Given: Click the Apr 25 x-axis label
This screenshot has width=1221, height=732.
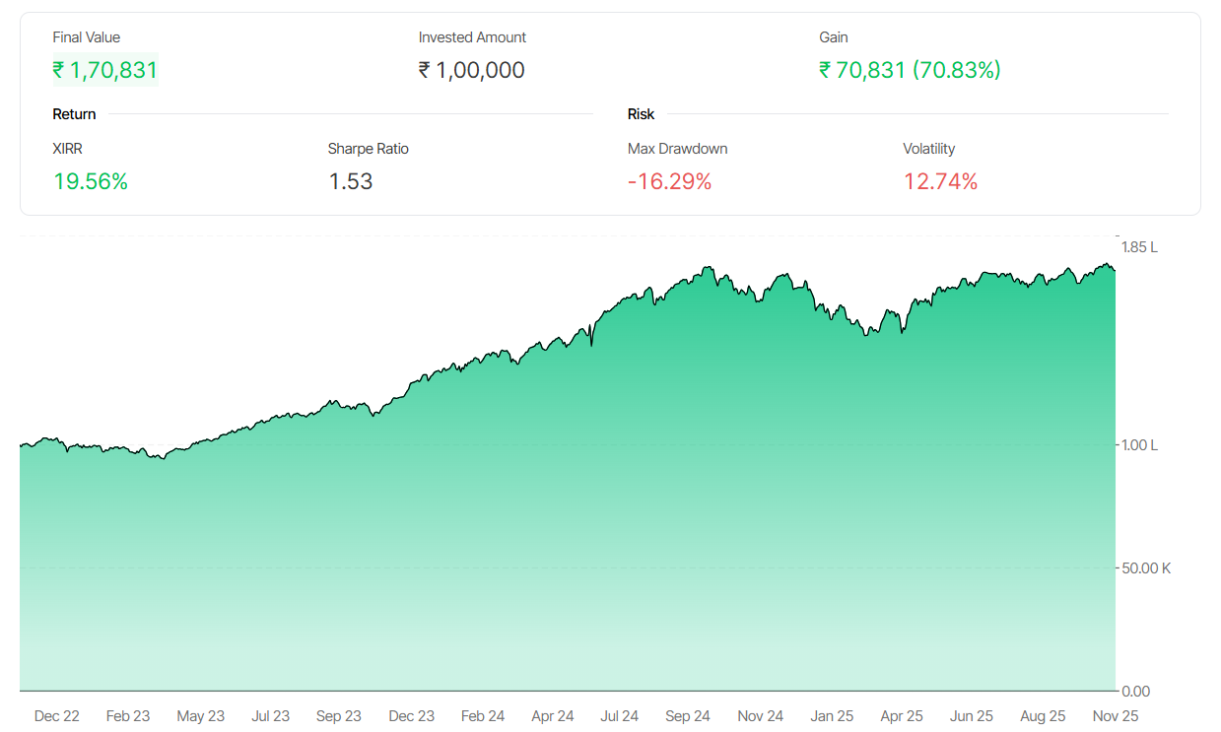Looking at the screenshot, I should click(901, 716).
